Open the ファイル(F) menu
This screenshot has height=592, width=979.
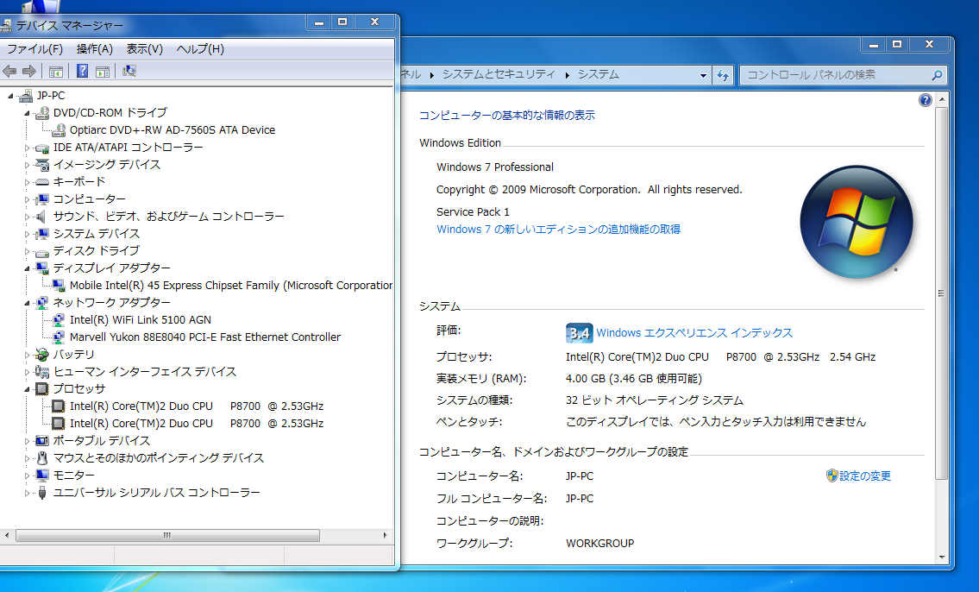click(35, 48)
